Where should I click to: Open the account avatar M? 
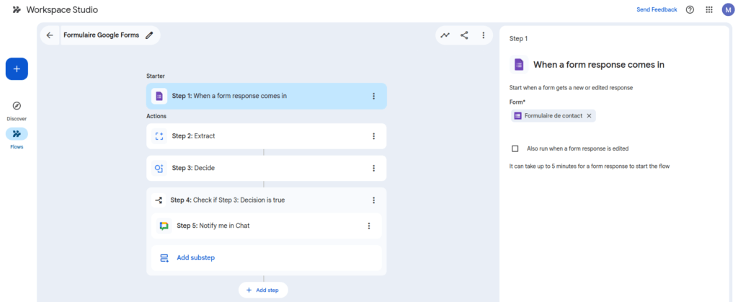728,9
